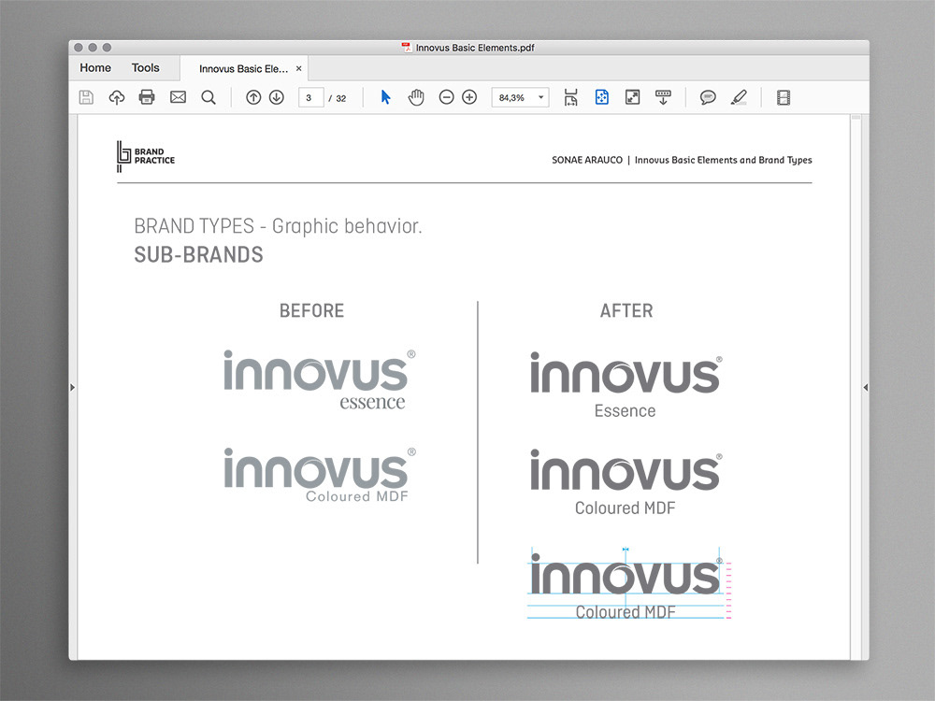This screenshot has height=701, width=935.
Task: Go to next page arrow
Action: [x=277, y=97]
